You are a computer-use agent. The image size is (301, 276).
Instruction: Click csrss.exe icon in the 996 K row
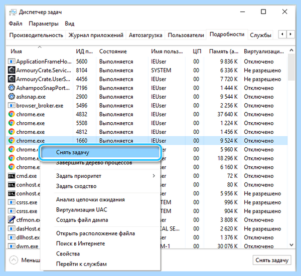pyautogui.click(x=12, y=202)
